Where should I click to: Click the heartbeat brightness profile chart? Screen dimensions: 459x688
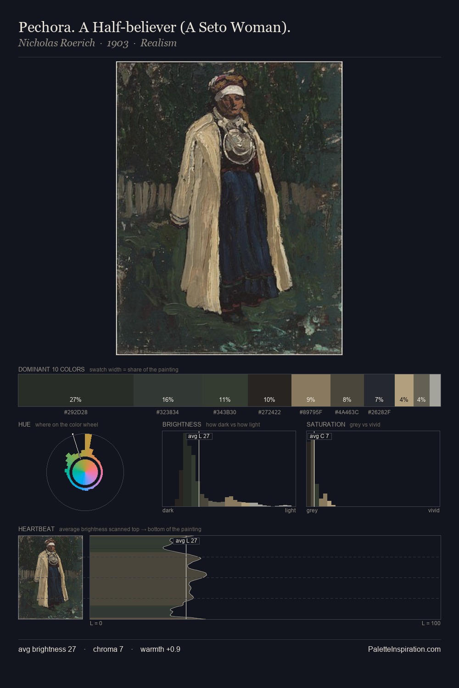point(265,577)
